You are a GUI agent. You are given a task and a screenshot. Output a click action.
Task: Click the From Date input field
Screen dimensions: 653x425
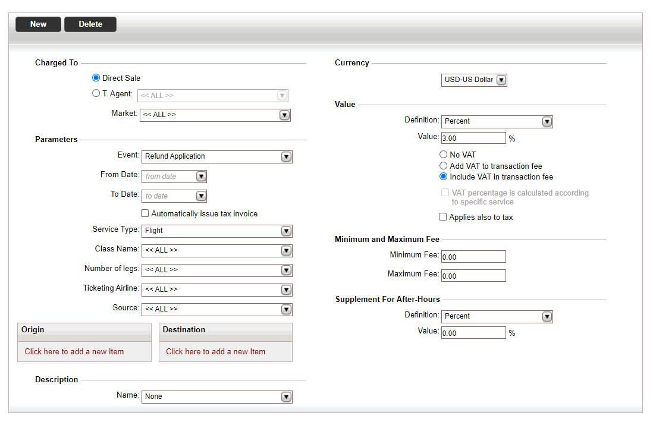(169, 177)
